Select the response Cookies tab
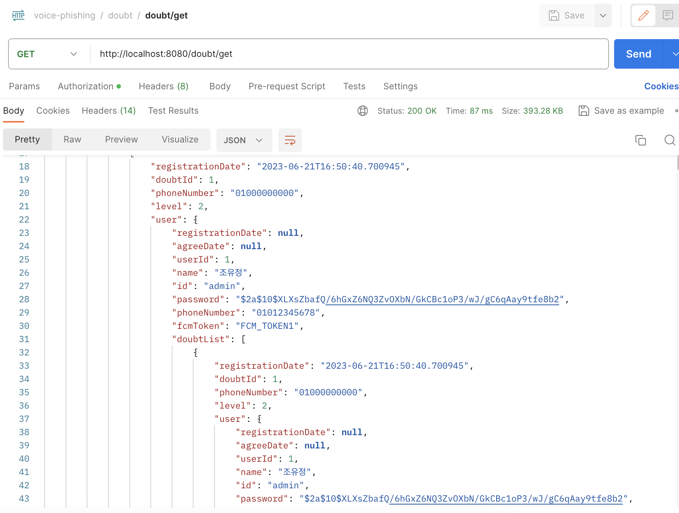The height and width of the screenshot is (513, 679). tap(53, 111)
